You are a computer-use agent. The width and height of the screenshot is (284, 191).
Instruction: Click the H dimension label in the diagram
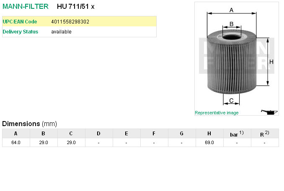tap(271, 62)
